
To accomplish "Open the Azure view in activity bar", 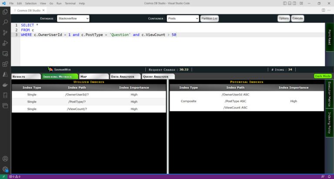I will 5,74.
